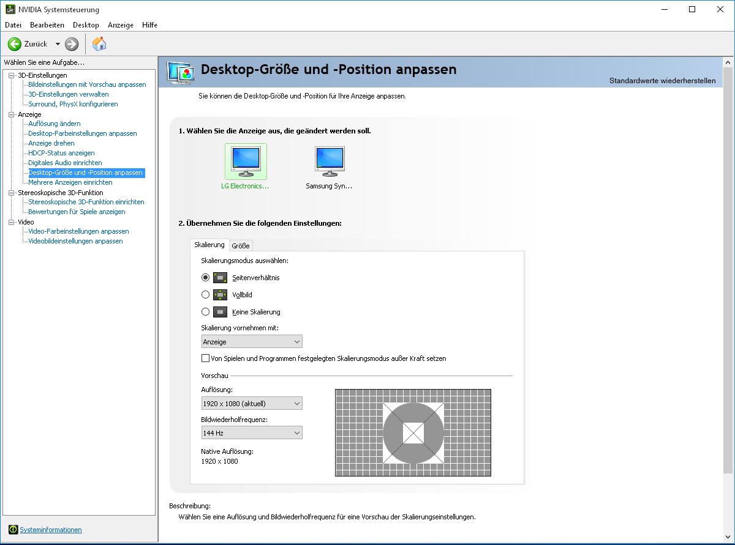The height and width of the screenshot is (545, 735).
Task: Select the Samsung Syn... monitor icon
Action: click(330, 161)
